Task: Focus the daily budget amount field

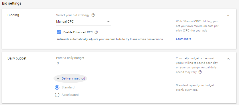Action: 84,63
